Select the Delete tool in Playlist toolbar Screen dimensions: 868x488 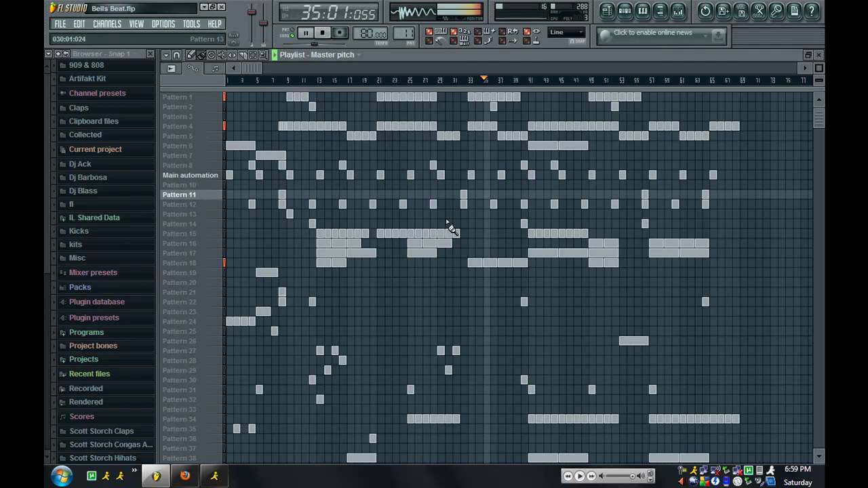pyautogui.click(x=211, y=55)
